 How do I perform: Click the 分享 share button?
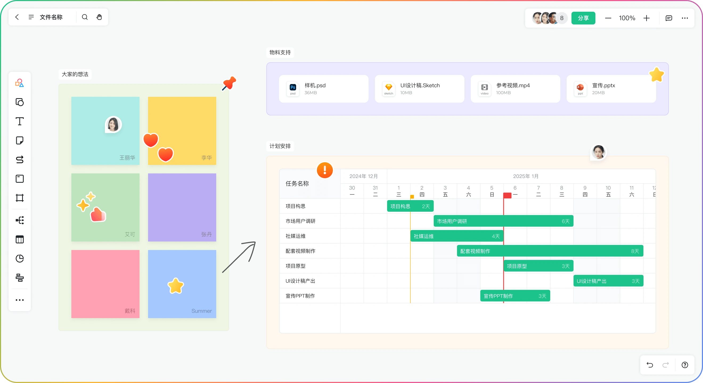click(583, 18)
